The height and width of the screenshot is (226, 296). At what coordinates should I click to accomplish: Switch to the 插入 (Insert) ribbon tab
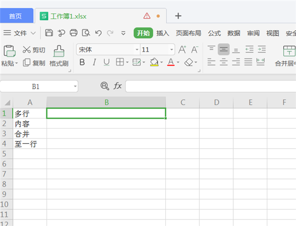[x=163, y=33]
